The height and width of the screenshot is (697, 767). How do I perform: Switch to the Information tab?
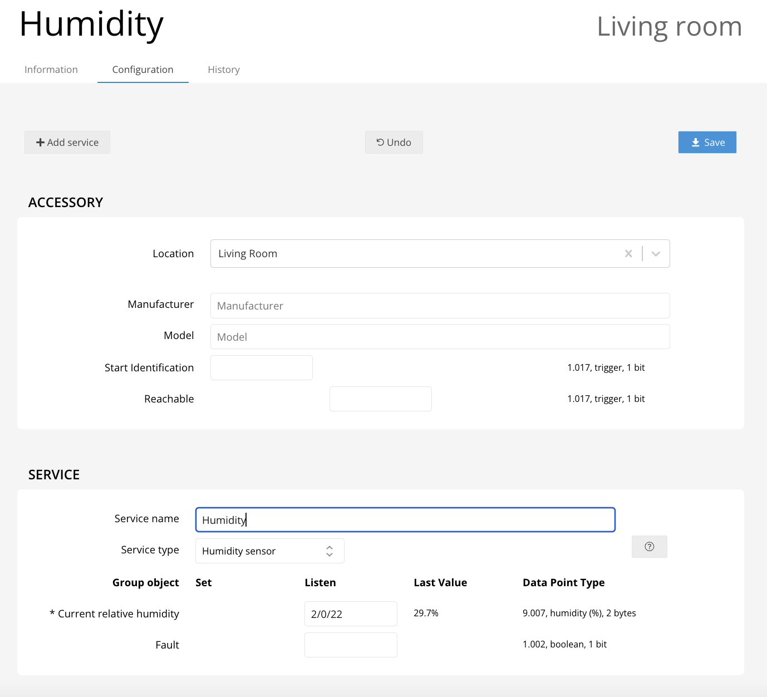(x=51, y=70)
